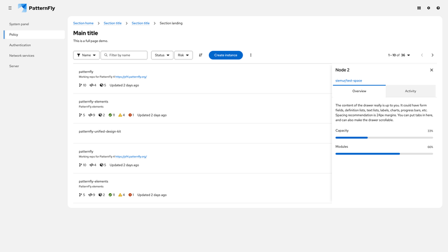Viewport: 448px width, 252px height.
Task: Click Section landing breadcrumb text
Action: [x=171, y=23]
